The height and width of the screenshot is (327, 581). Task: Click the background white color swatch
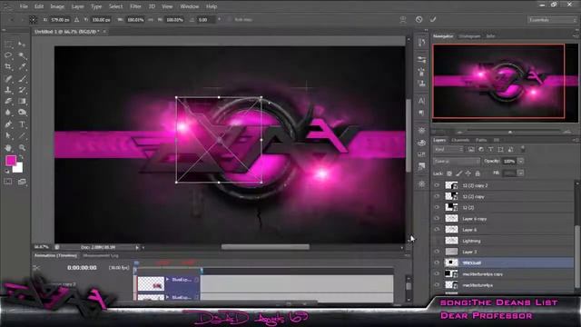18,167
